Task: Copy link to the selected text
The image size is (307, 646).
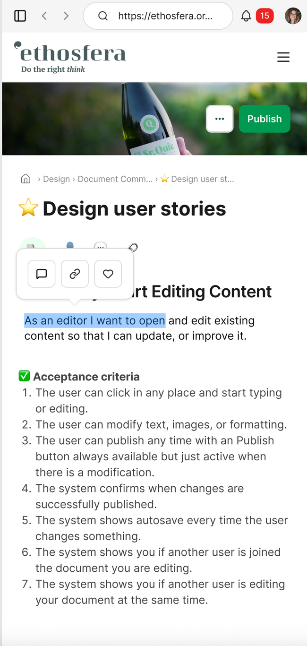Action: click(x=75, y=274)
